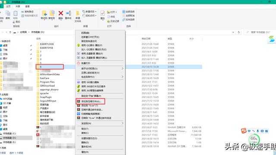Click the Type column header

(x=169, y=38)
